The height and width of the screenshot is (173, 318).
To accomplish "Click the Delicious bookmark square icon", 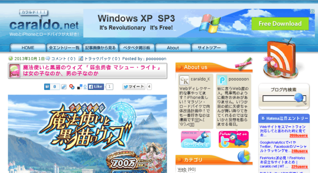I will [80, 87].
